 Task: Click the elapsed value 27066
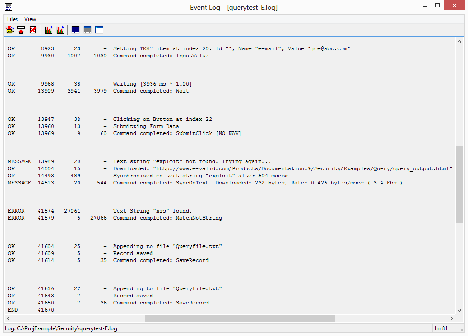tap(98, 218)
